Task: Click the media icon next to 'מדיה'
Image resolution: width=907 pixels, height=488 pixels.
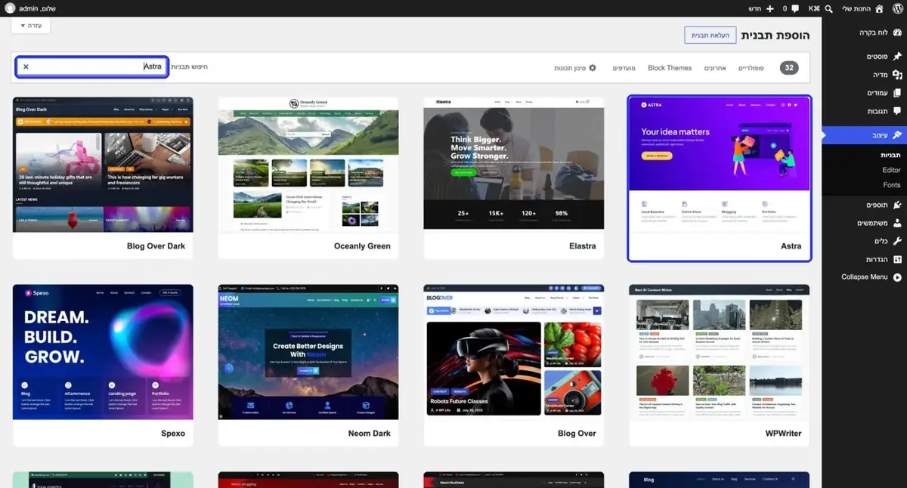Action: tap(897, 75)
